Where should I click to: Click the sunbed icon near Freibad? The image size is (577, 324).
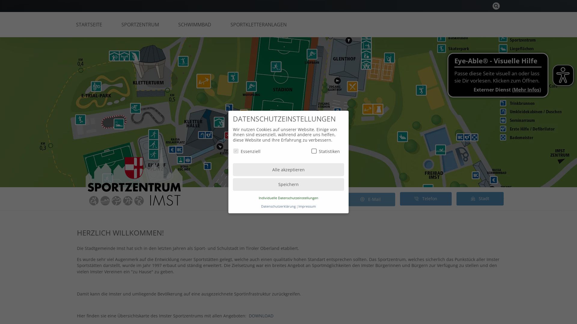point(402,137)
